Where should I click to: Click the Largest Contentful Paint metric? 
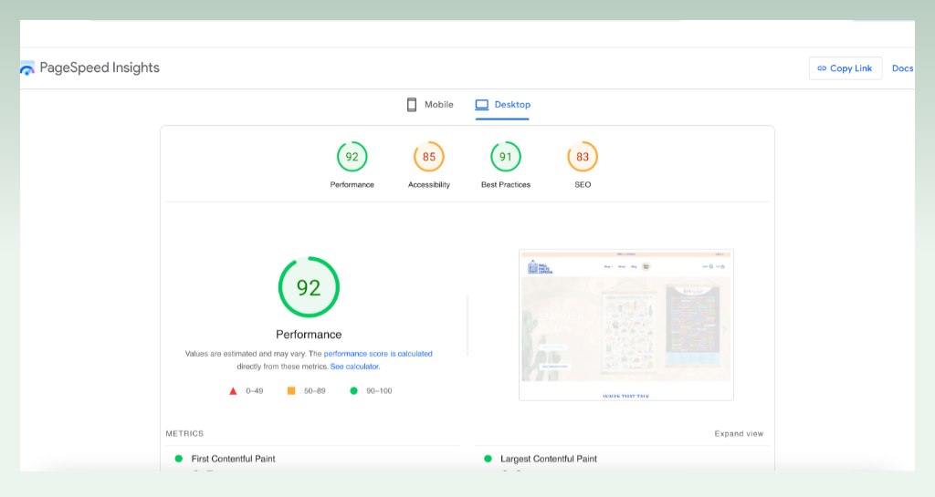pos(549,459)
